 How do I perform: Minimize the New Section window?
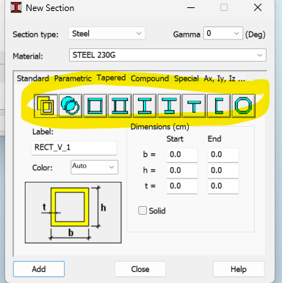191,7
